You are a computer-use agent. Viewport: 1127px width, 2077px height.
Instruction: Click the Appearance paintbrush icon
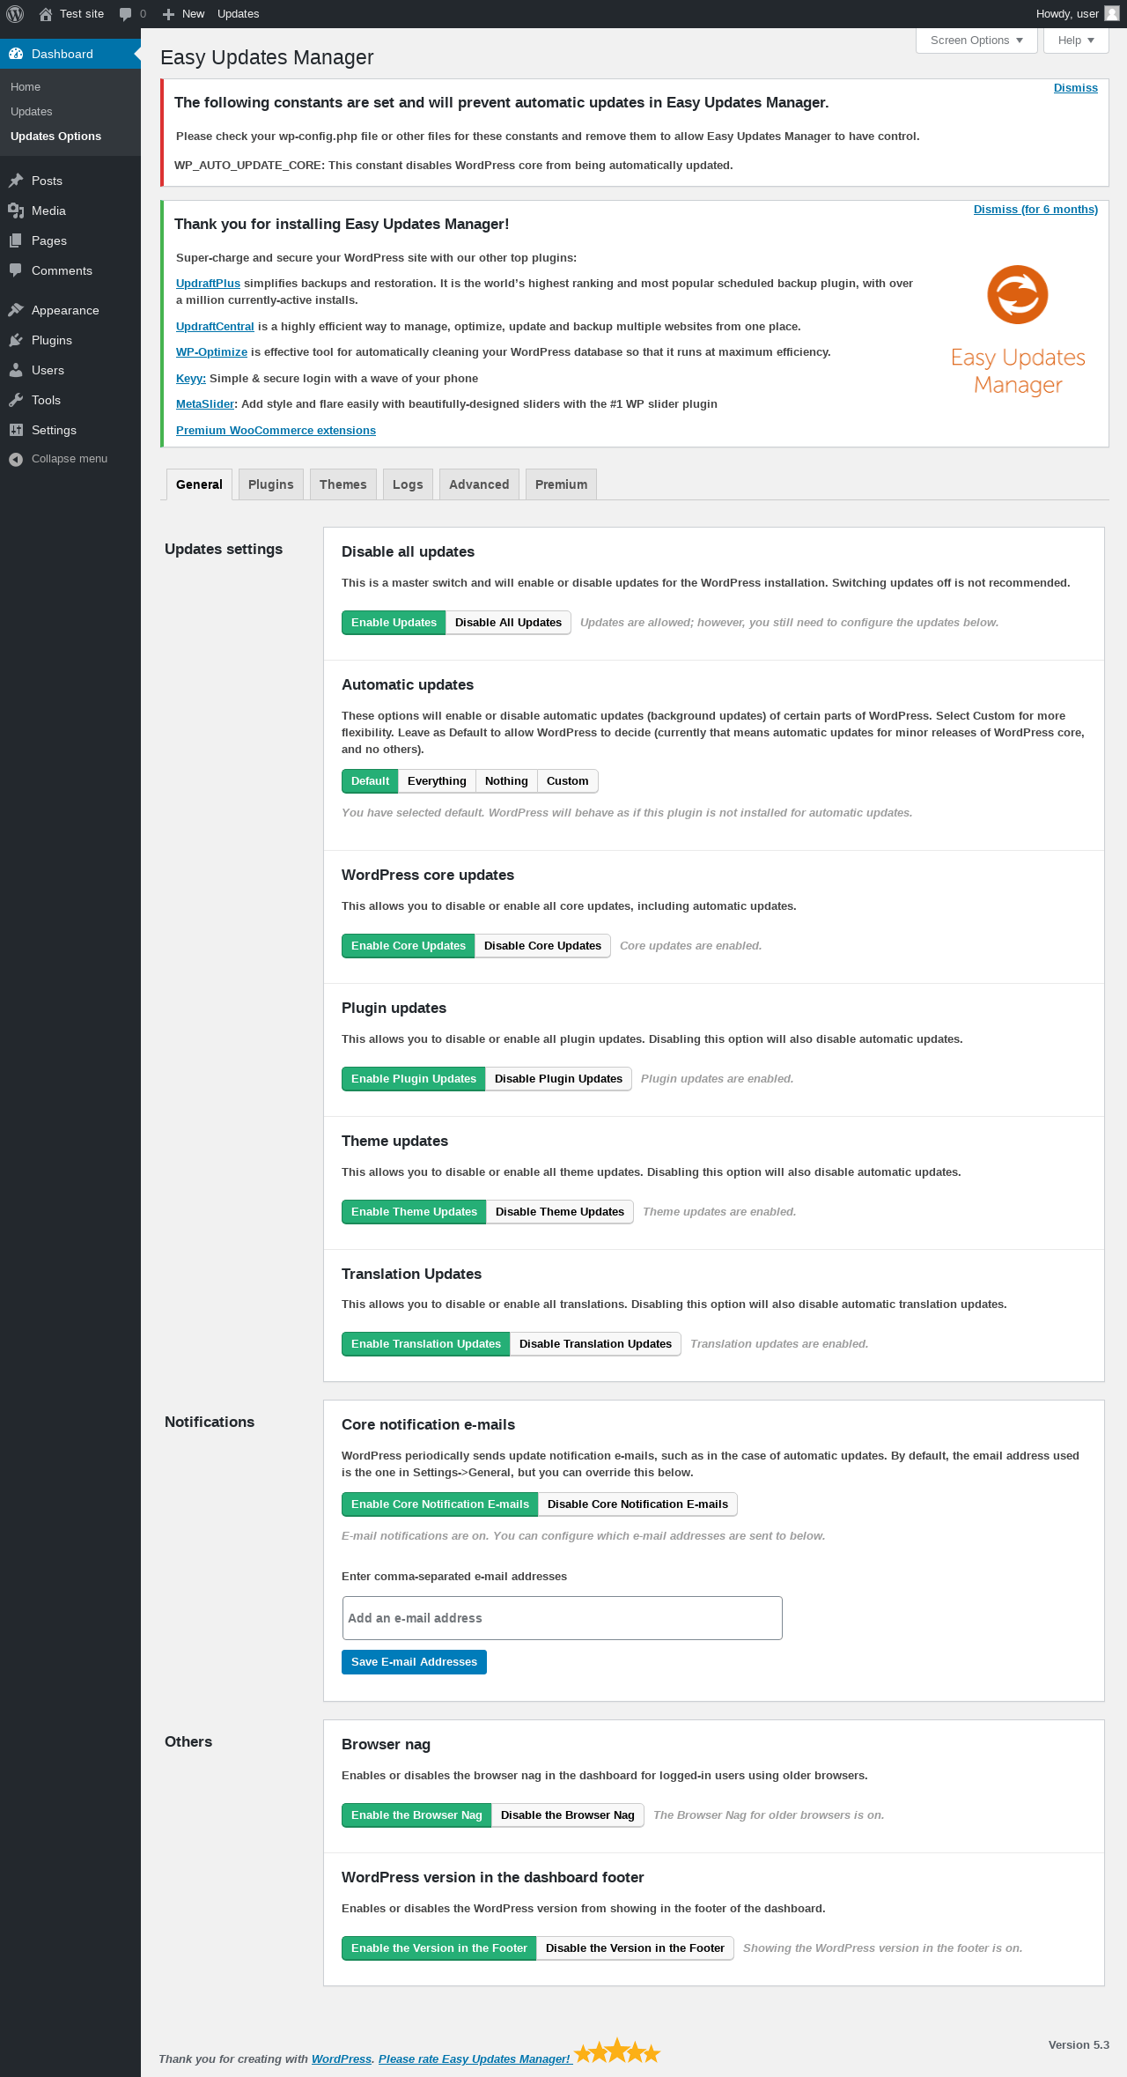16,310
